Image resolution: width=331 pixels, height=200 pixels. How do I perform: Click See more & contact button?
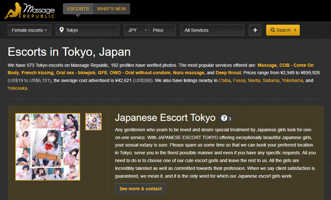point(141,189)
